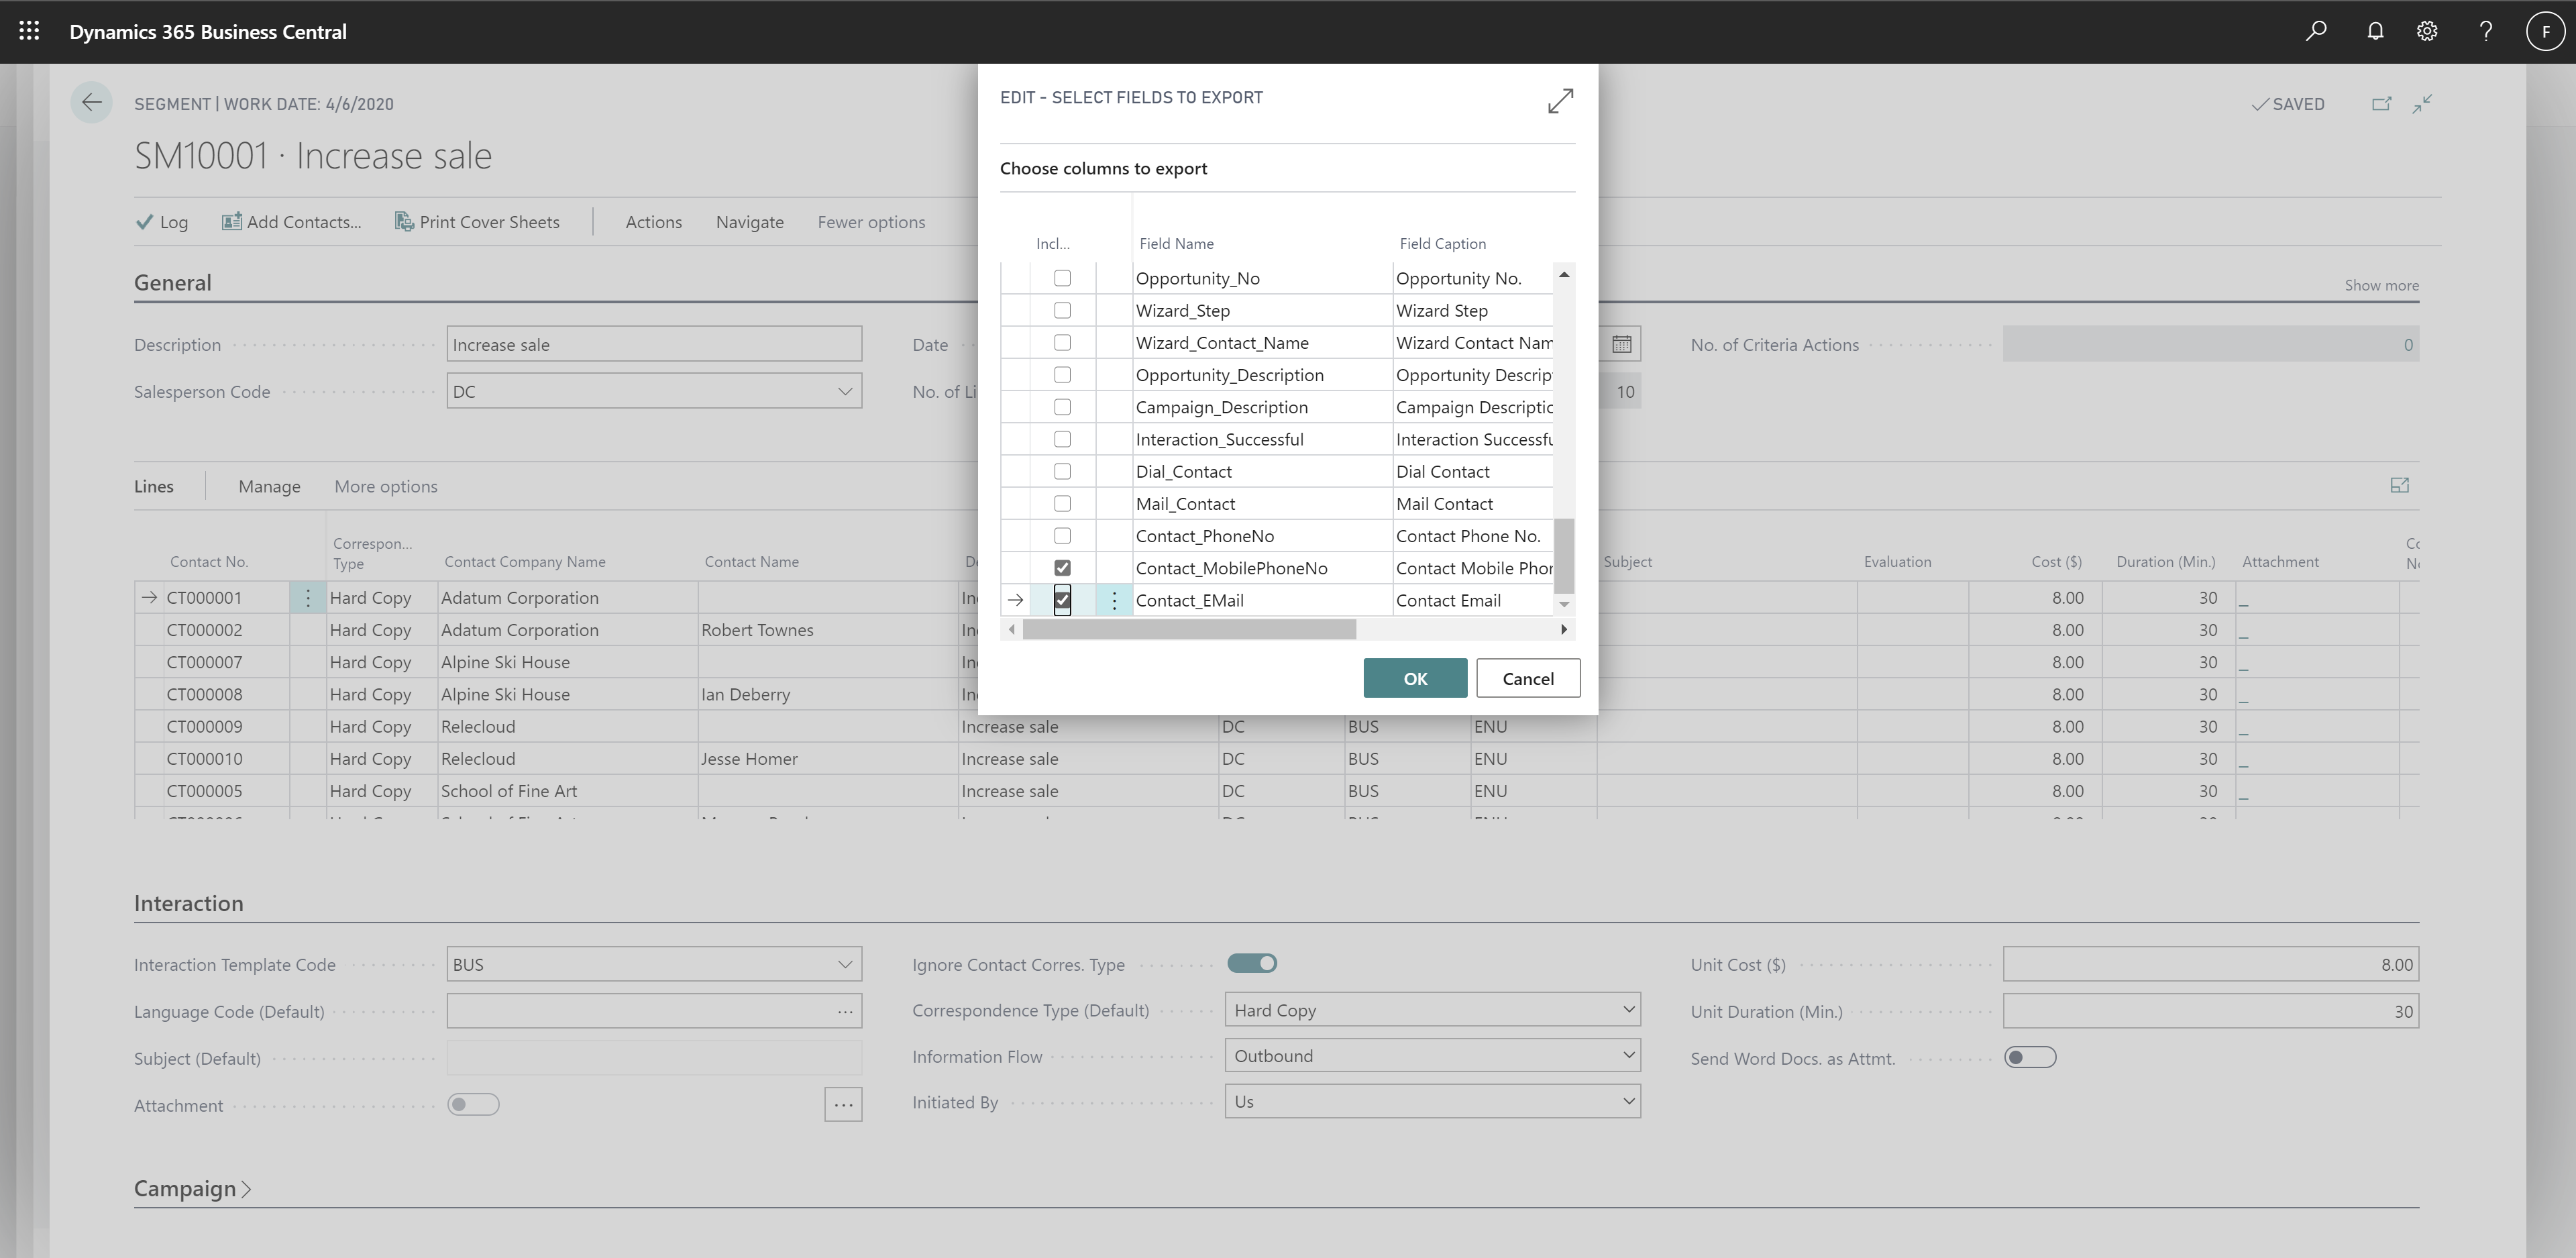Select the Lines tab
Viewport: 2576px width, 1258px height.
click(154, 484)
